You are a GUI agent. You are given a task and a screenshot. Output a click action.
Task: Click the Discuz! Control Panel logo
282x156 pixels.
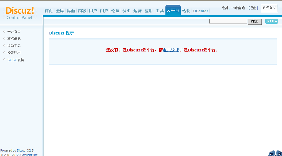(x=20, y=13)
